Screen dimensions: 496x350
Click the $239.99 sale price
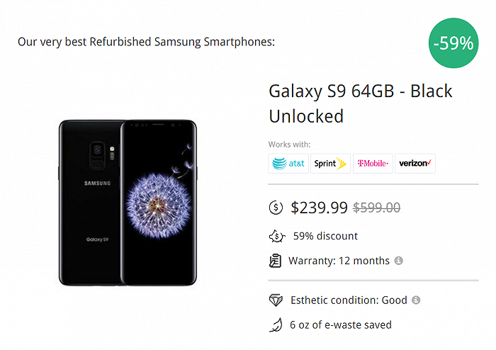[x=319, y=208]
